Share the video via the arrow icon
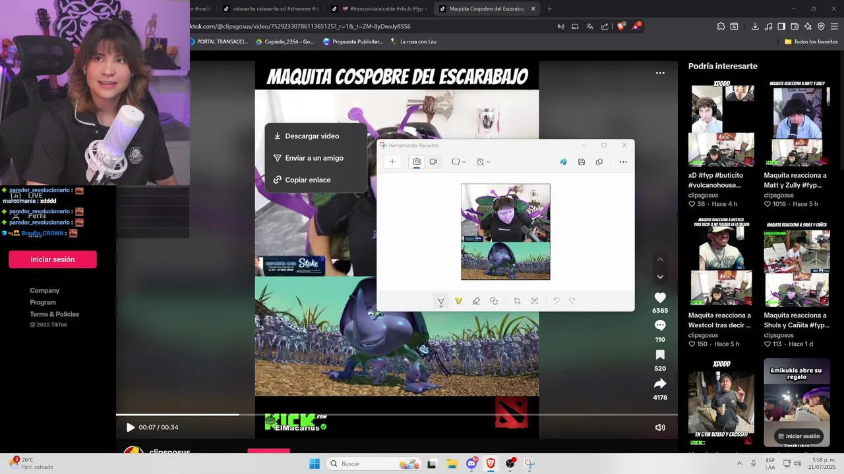This screenshot has width=844, height=474. (660, 383)
